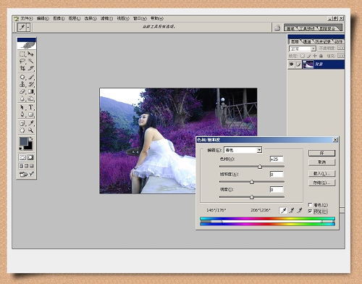This screenshot has width=362, height=284.
Task: Select the Pen tool
Action: 22,114
